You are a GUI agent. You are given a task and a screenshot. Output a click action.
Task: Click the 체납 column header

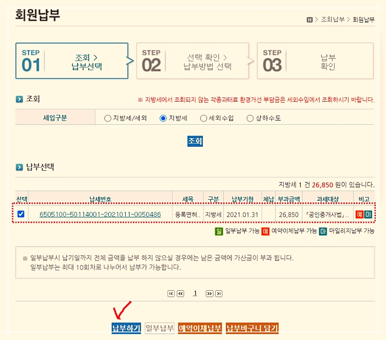pyautogui.click(x=269, y=199)
